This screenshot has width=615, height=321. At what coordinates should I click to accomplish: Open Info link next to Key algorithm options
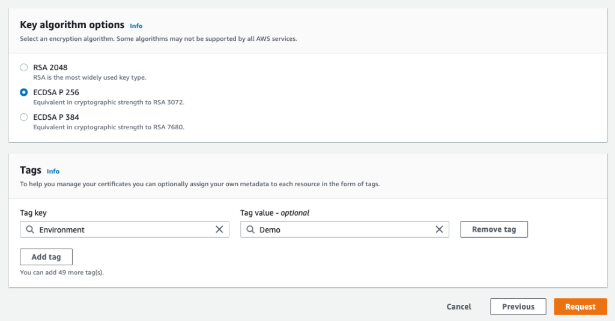pyautogui.click(x=136, y=26)
